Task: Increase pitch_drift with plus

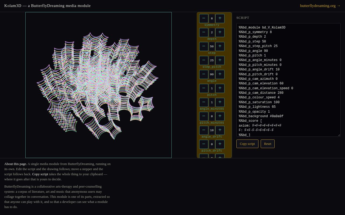Action: 220,144
